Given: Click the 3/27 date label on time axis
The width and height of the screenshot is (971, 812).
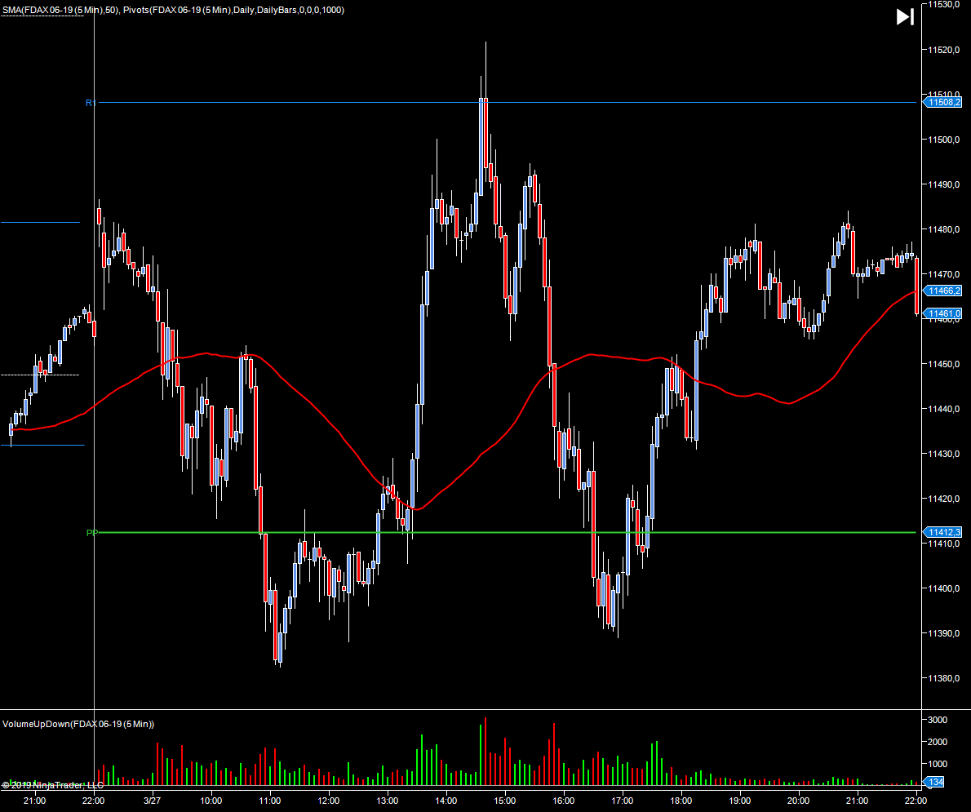Looking at the screenshot, I should (x=153, y=801).
